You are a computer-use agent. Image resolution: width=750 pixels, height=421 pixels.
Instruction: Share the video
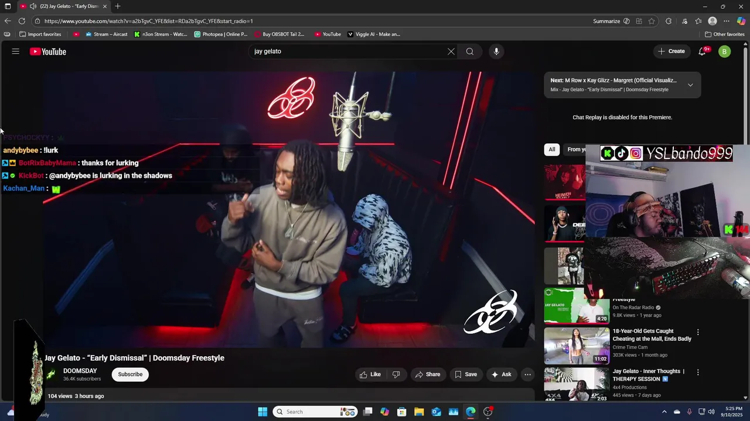tap(428, 374)
